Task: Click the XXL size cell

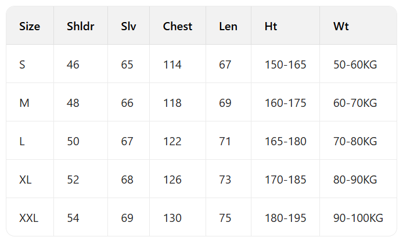Action: (x=28, y=218)
